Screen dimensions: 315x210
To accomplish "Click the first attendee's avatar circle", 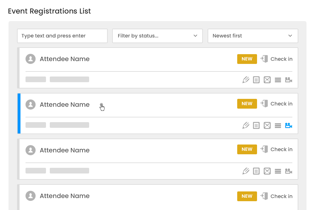I will click(31, 59).
